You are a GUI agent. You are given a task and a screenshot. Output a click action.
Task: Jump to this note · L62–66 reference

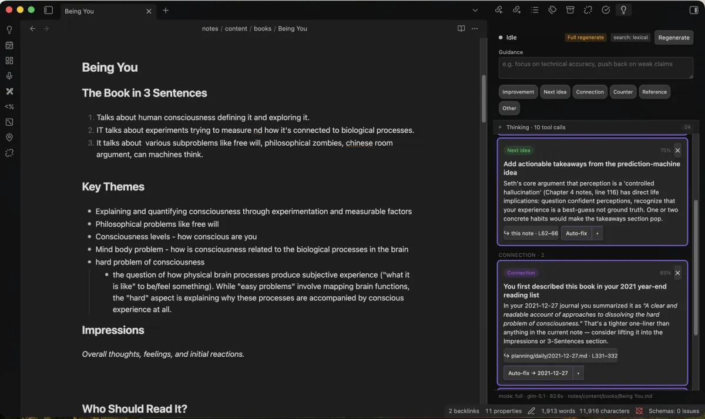click(531, 233)
